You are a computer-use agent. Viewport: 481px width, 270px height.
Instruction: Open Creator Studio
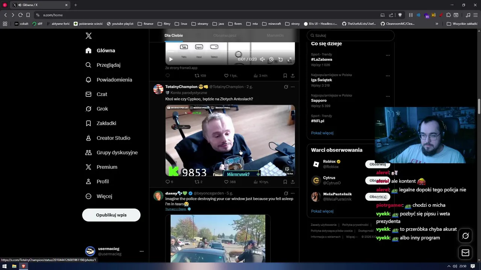pos(108,138)
